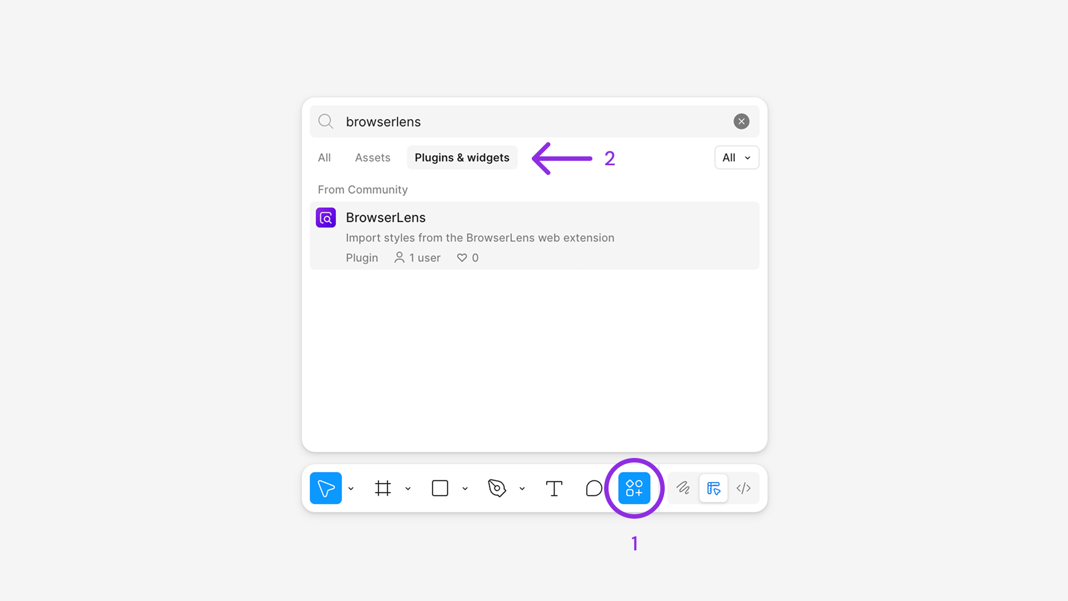Select the Text tool

[554, 488]
